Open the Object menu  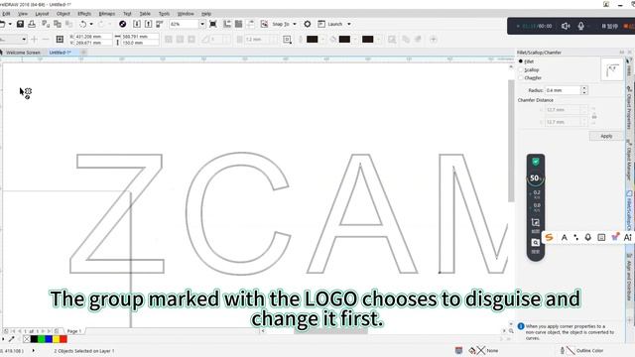[x=63, y=14]
